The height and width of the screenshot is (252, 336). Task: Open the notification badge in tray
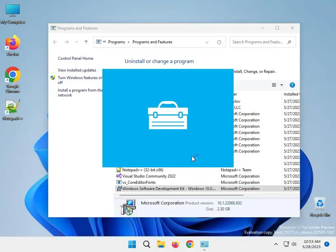pyautogui.click(x=327, y=244)
